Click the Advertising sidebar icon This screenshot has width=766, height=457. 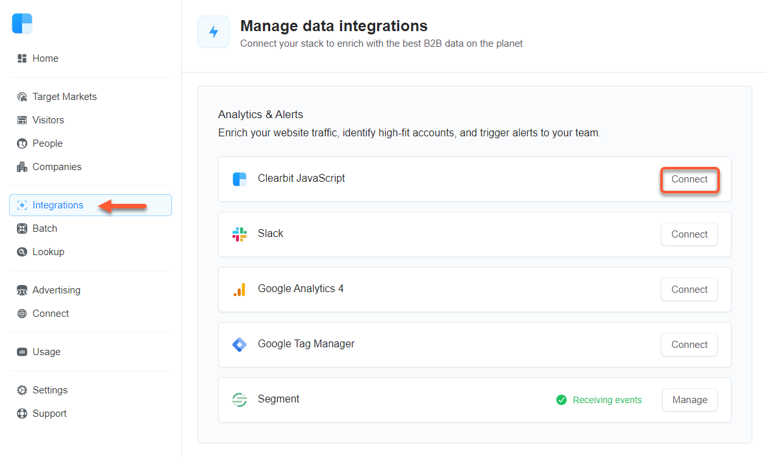22,290
